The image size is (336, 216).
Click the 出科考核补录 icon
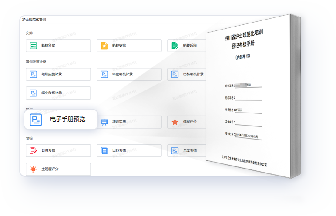[175, 74]
